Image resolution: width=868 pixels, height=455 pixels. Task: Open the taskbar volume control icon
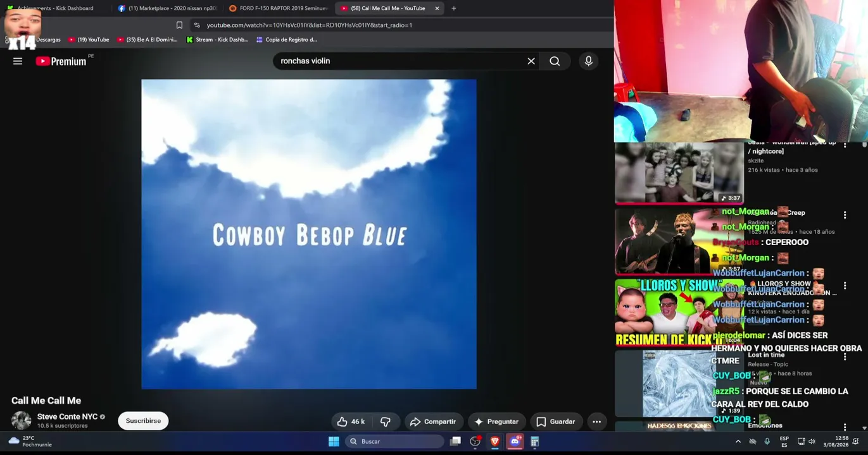click(812, 442)
